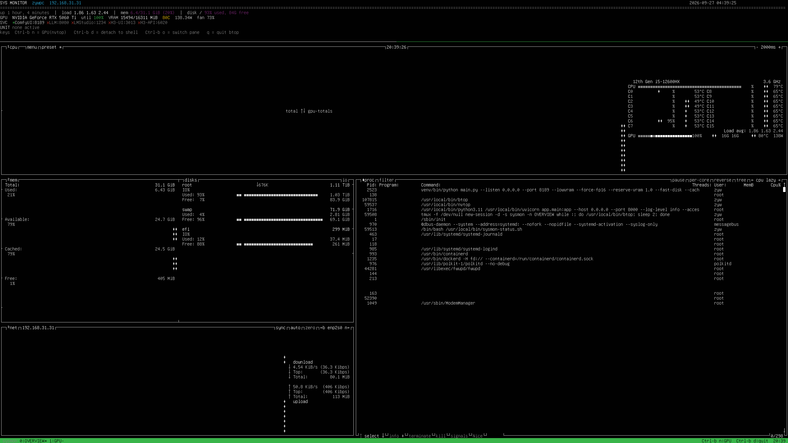Viewport: 788px width, 443px height.
Task: Click the efi free meter bar
Action: [x=275, y=244]
